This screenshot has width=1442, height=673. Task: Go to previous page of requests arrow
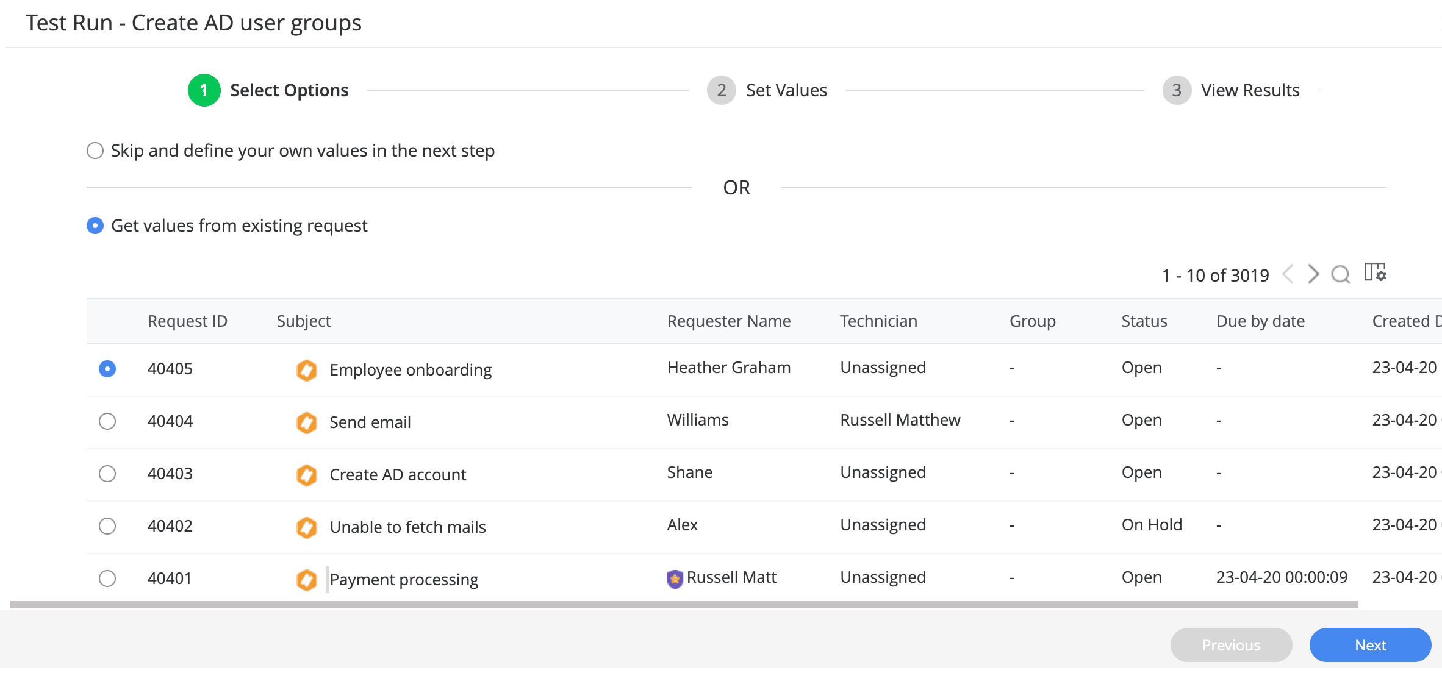tap(1288, 274)
